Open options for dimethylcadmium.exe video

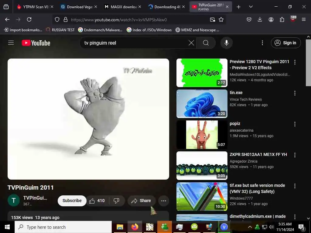pos(295,217)
